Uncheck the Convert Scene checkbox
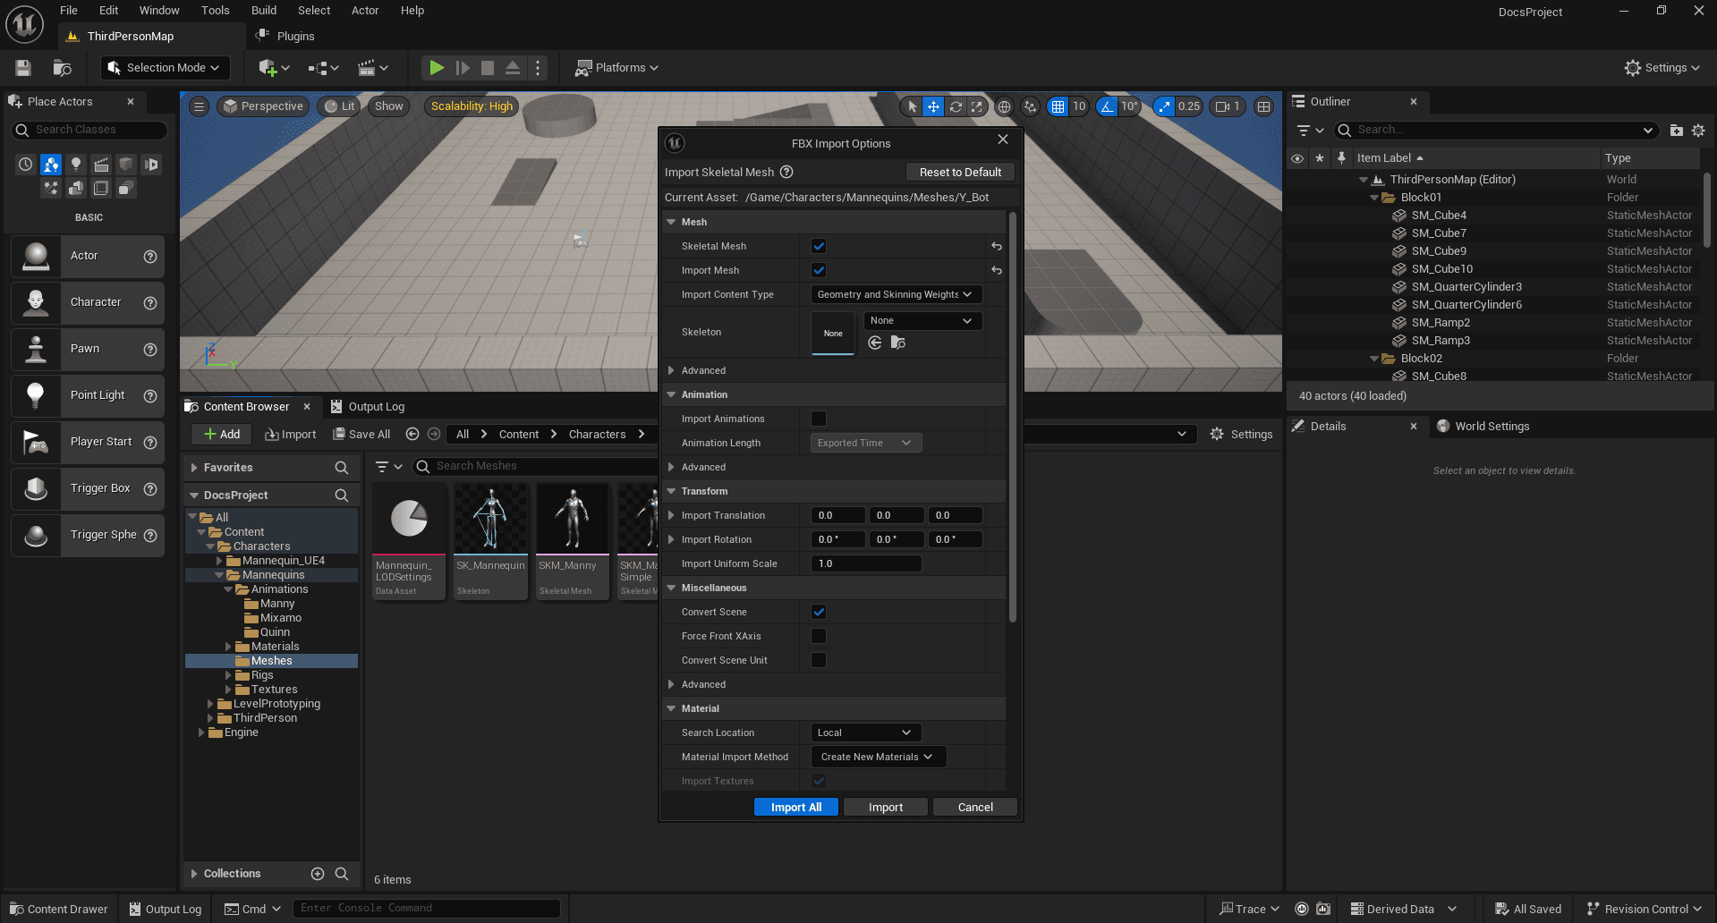The height and width of the screenshot is (923, 1717). [818, 612]
